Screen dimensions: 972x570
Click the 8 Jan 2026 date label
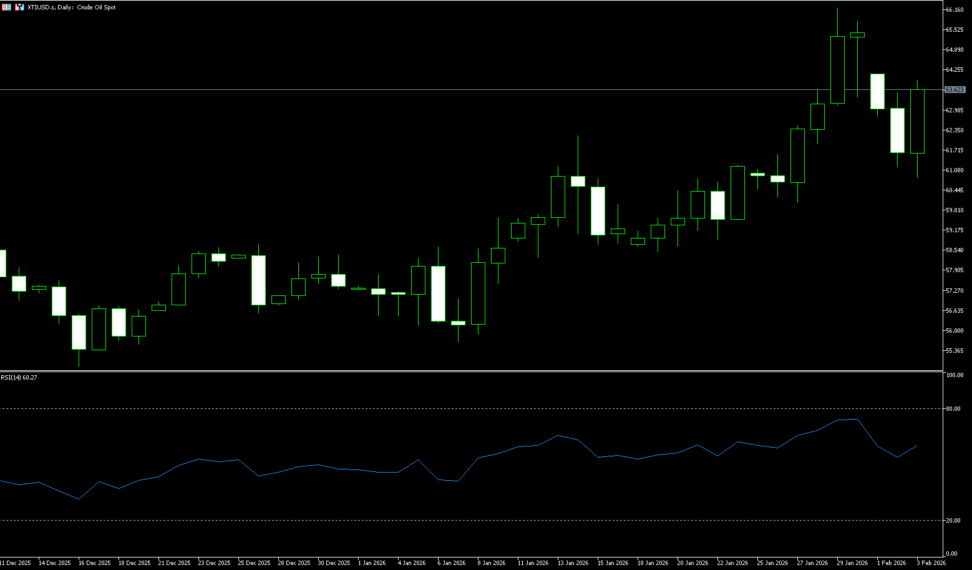point(491,563)
